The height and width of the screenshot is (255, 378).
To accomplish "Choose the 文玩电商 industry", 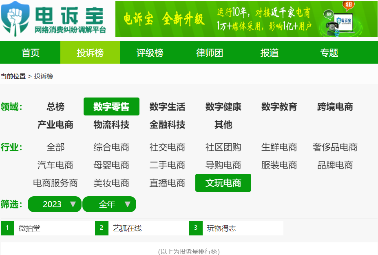I will click(x=223, y=183).
